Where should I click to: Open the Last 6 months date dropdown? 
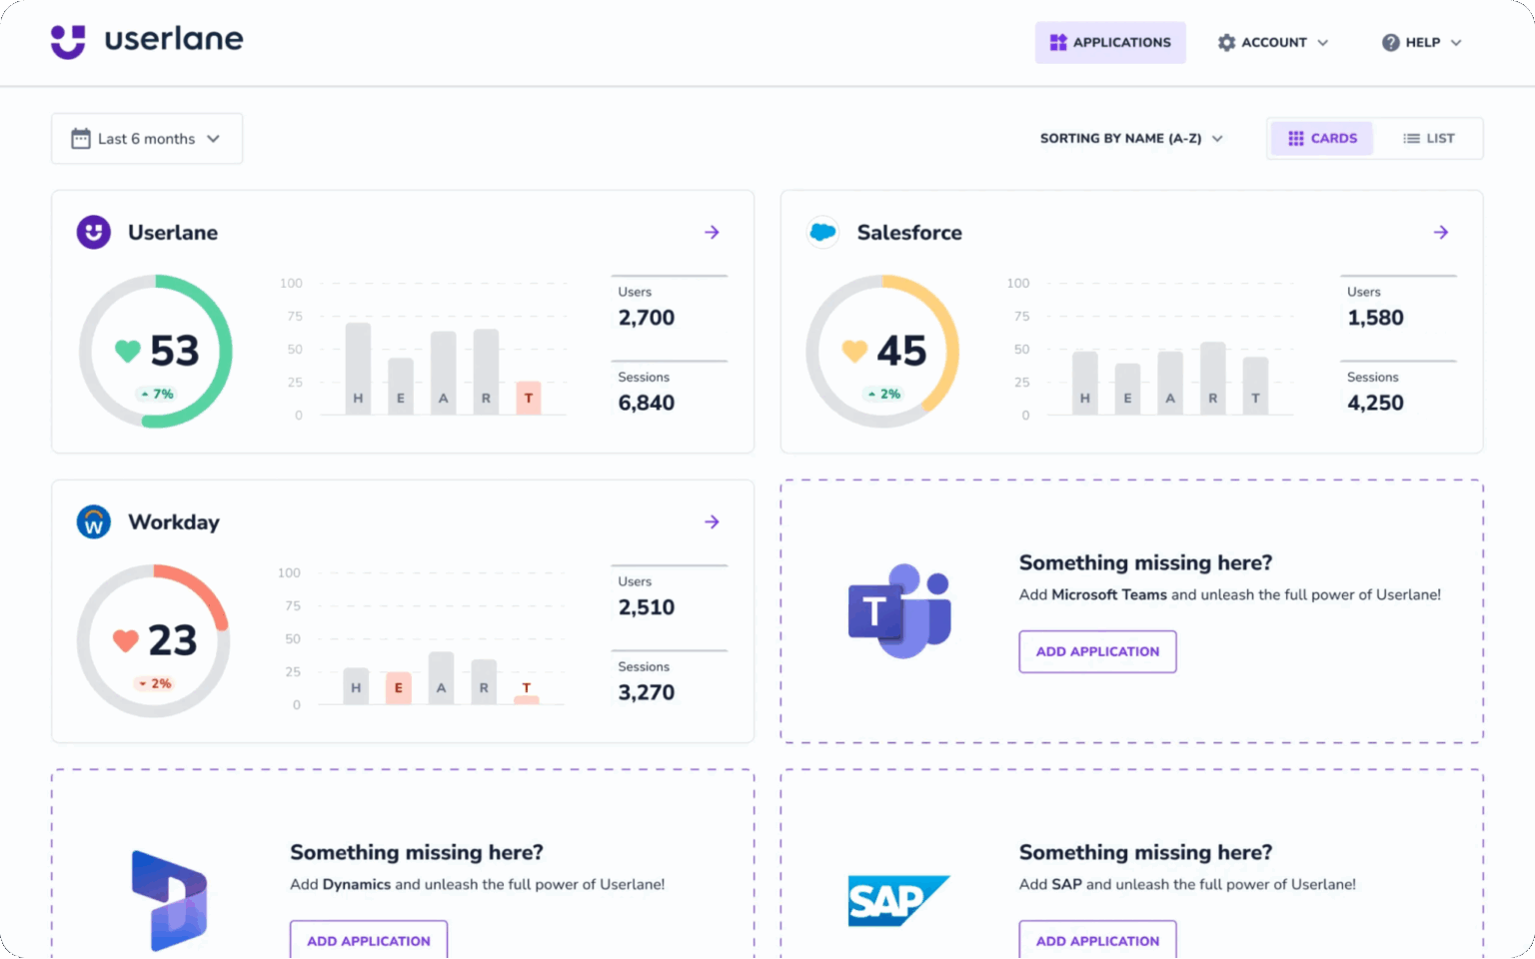click(x=146, y=138)
